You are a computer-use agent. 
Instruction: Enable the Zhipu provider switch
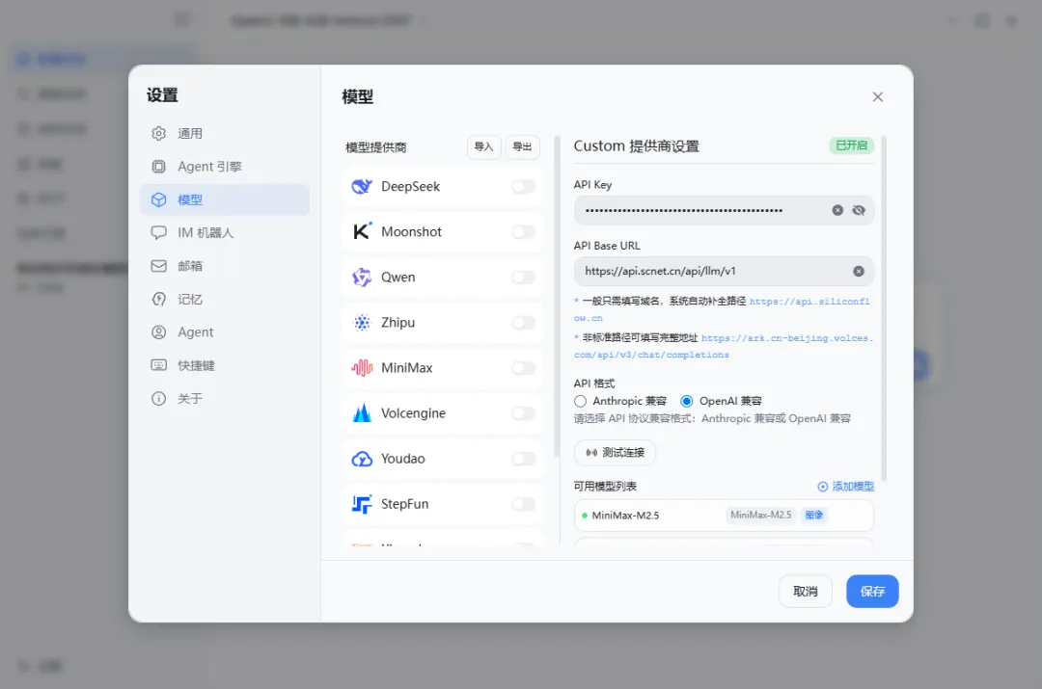pos(524,323)
